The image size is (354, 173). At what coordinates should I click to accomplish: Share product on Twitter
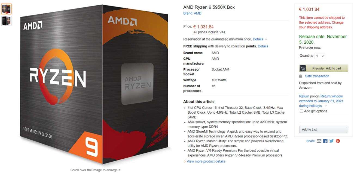(x=331, y=141)
